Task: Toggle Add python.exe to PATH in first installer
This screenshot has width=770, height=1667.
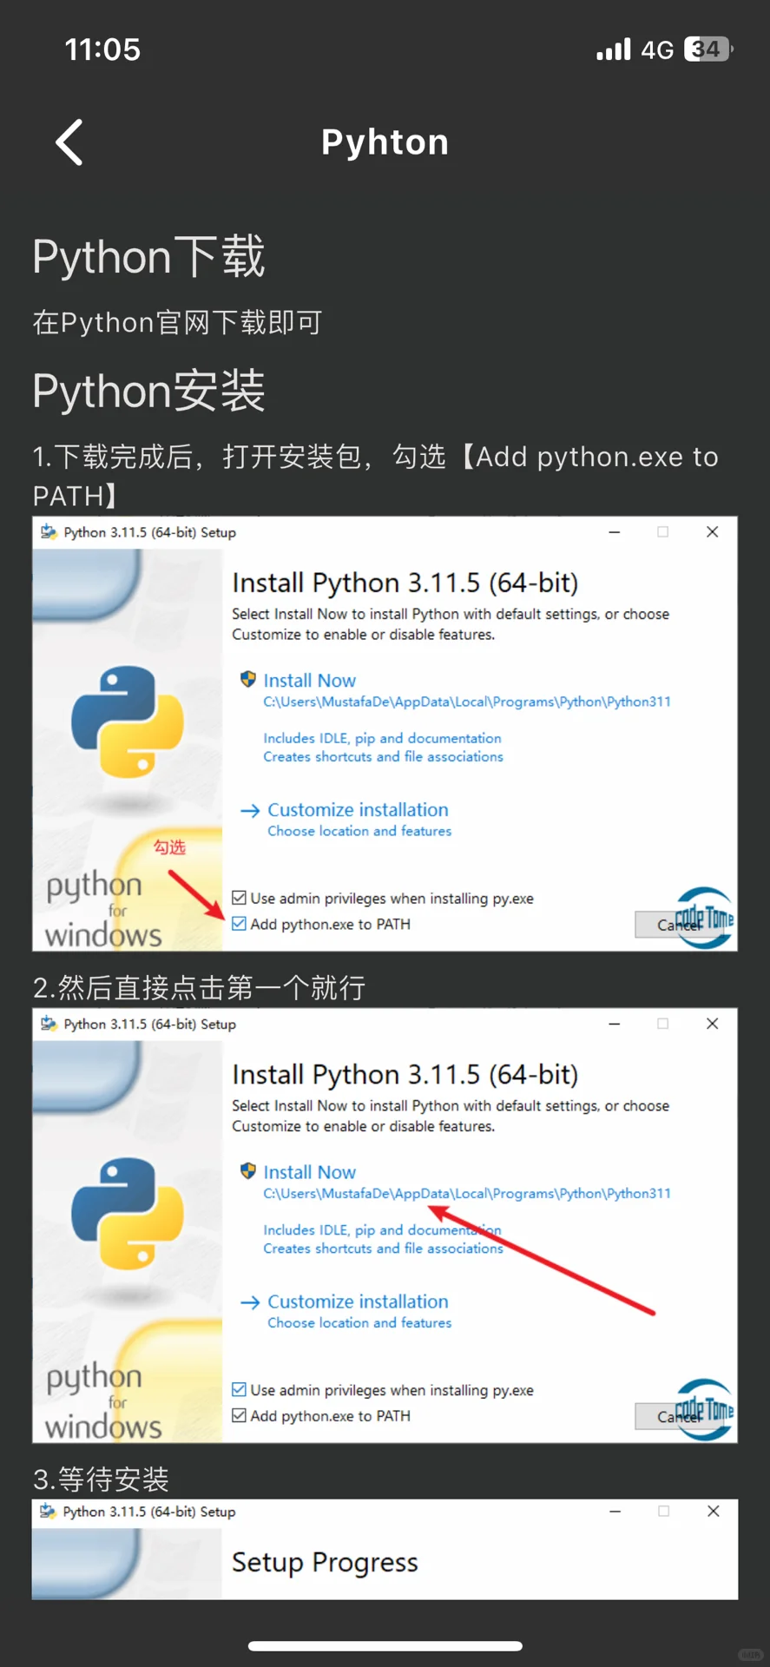Action: pyautogui.click(x=239, y=924)
